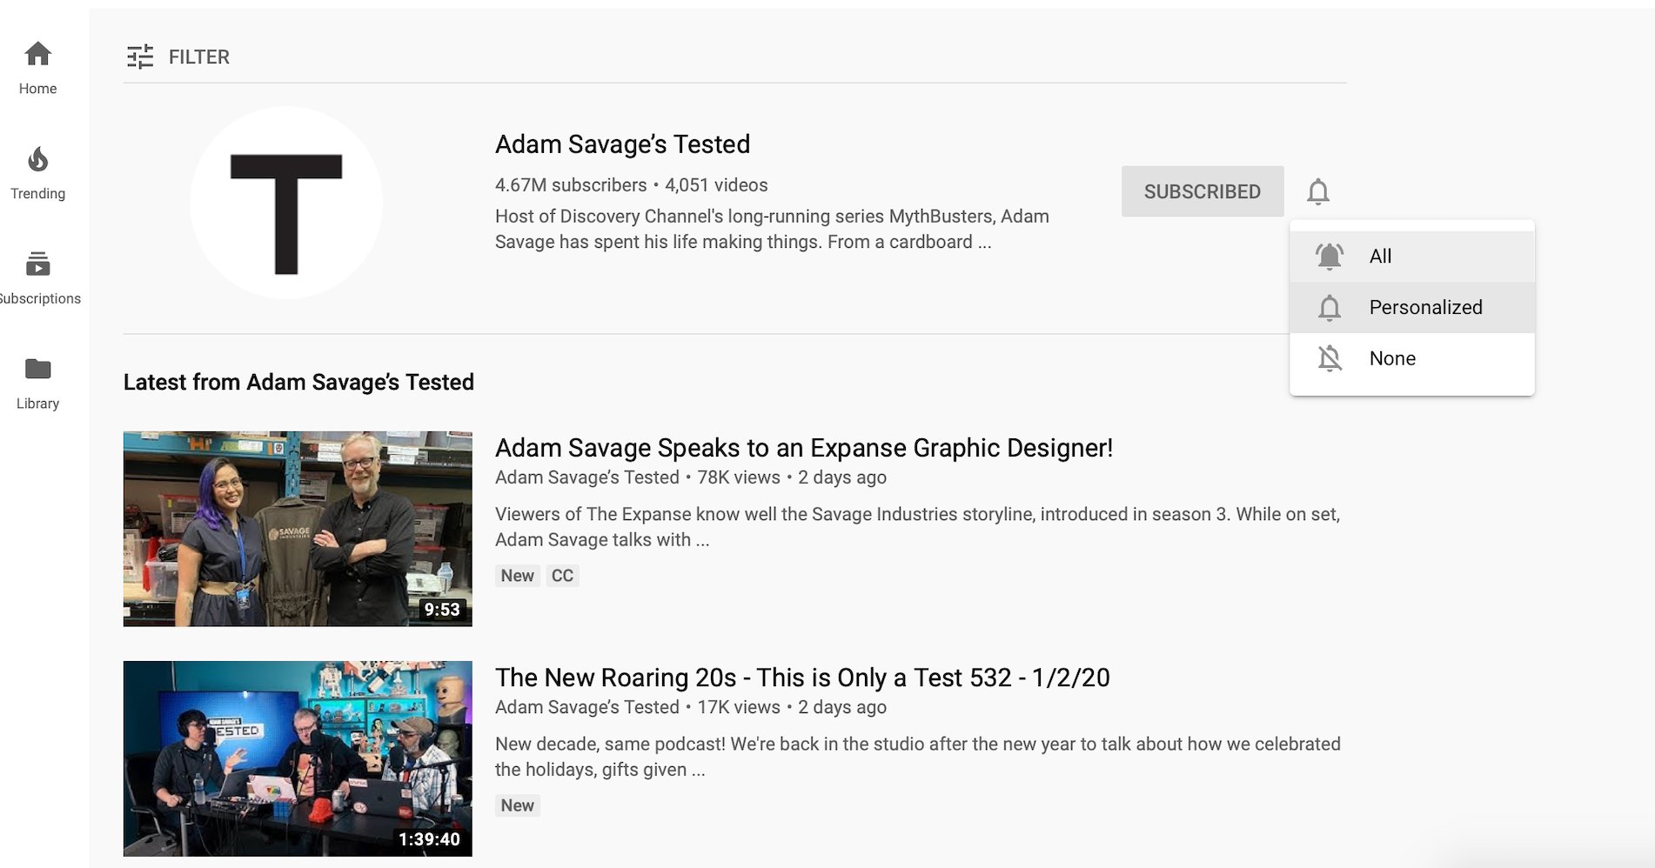Click the New badge on the Expanse video

coord(518,576)
